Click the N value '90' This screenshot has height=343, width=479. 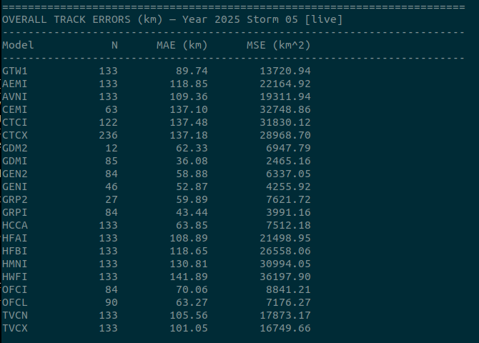(x=112, y=302)
